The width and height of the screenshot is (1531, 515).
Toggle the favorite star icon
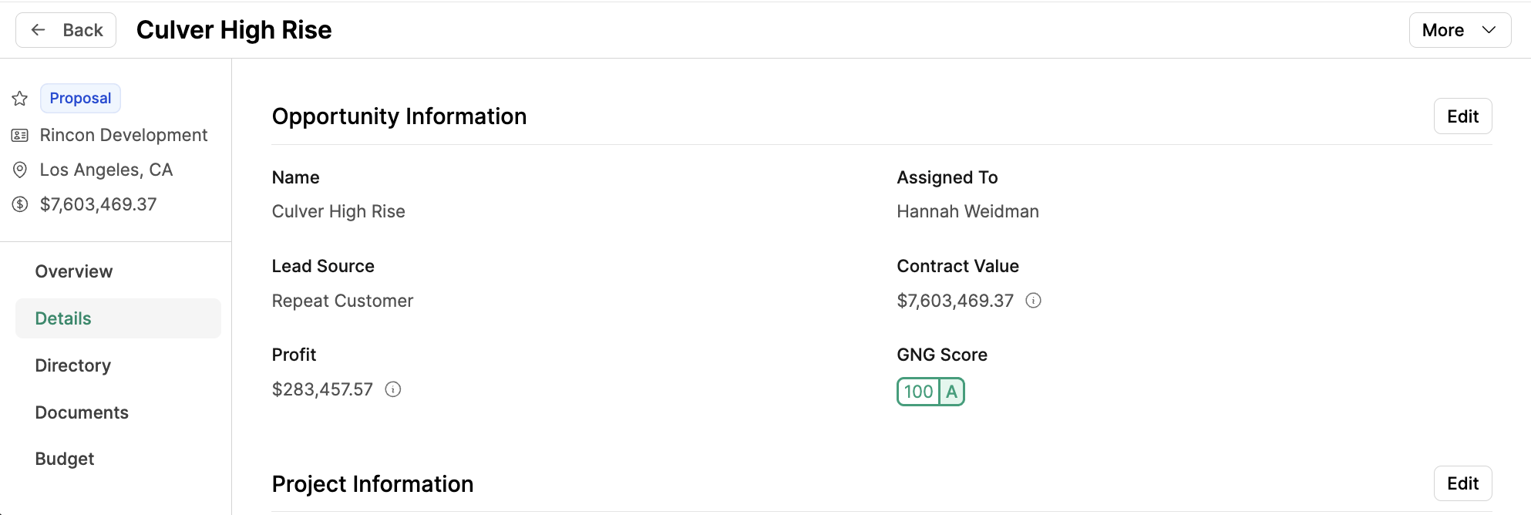tap(20, 99)
